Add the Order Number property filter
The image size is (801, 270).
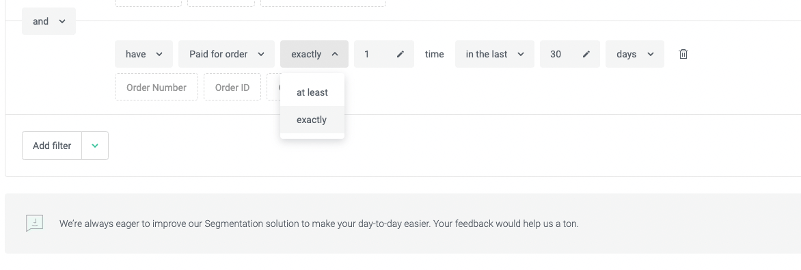(157, 87)
